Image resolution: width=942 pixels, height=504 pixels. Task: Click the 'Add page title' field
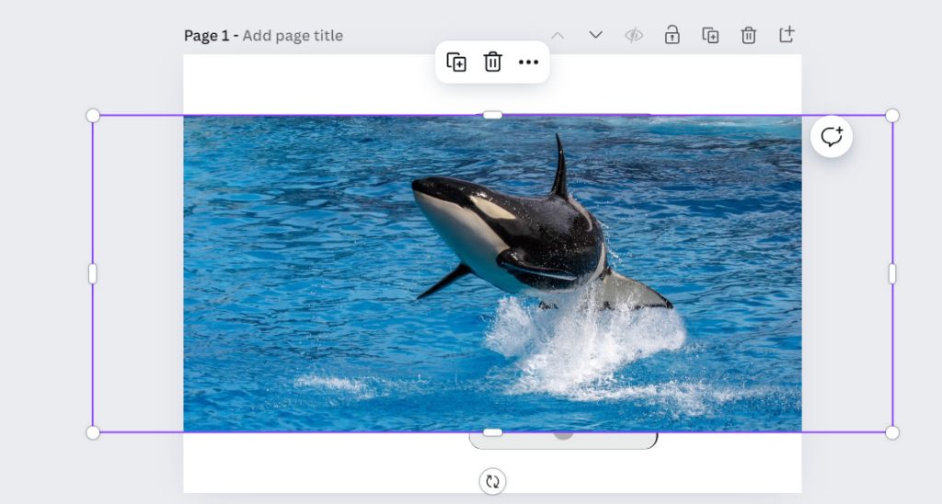[293, 36]
